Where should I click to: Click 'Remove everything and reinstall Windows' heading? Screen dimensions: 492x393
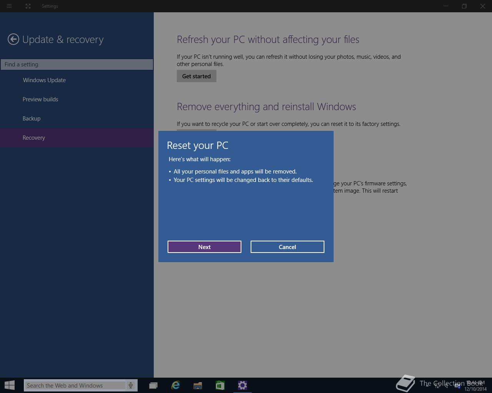coord(266,107)
